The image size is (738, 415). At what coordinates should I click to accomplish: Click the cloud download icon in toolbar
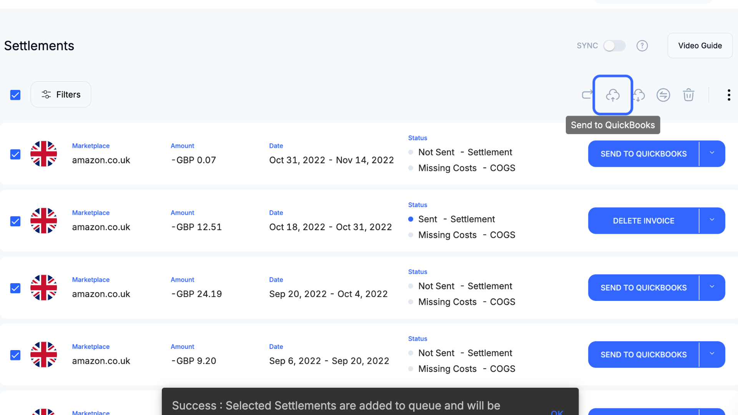tap(639, 95)
